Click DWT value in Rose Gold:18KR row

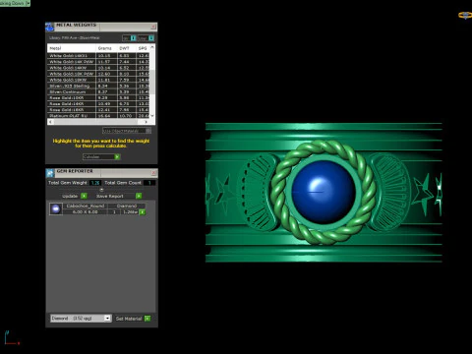point(124,110)
